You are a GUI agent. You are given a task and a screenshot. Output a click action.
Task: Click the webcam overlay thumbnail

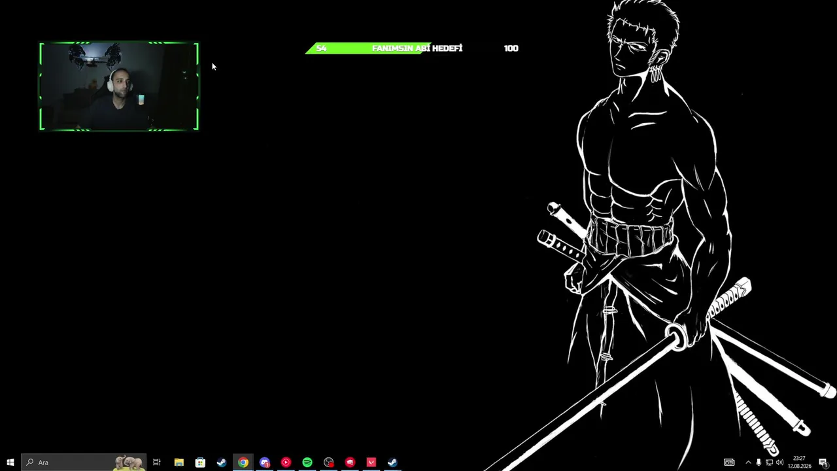pyautogui.click(x=118, y=86)
